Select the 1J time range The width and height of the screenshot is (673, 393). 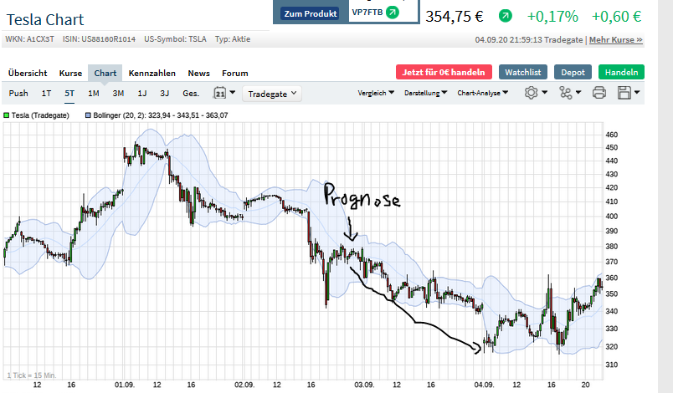coord(142,93)
